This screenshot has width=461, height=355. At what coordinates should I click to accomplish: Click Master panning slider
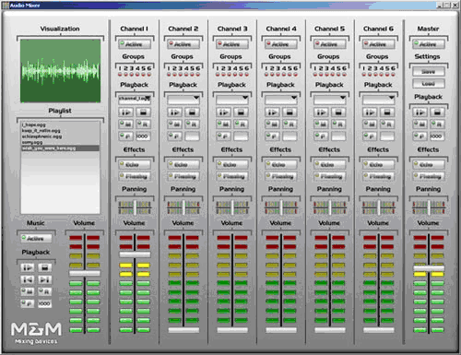(x=429, y=207)
